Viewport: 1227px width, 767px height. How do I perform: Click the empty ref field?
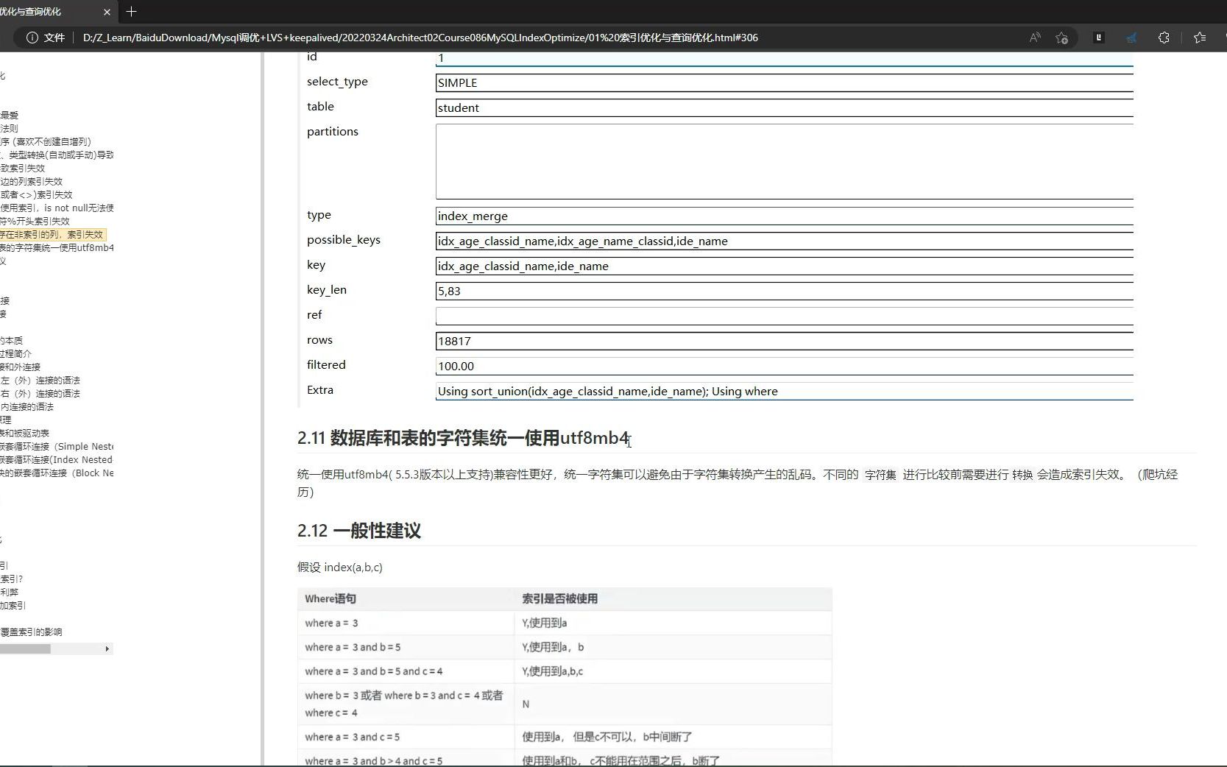(784, 317)
